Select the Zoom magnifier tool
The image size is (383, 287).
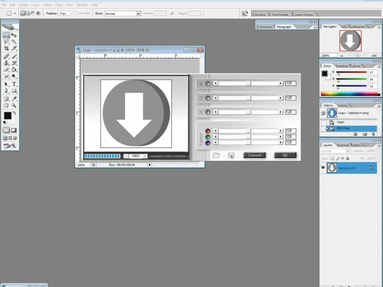coord(14,105)
